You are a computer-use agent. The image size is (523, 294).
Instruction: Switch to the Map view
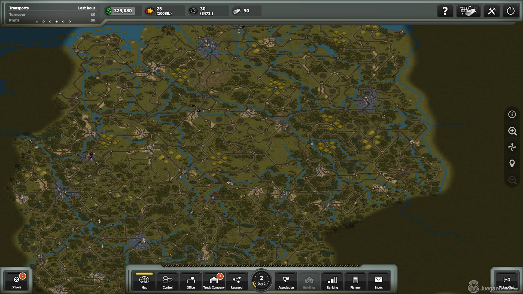point(144,281)
